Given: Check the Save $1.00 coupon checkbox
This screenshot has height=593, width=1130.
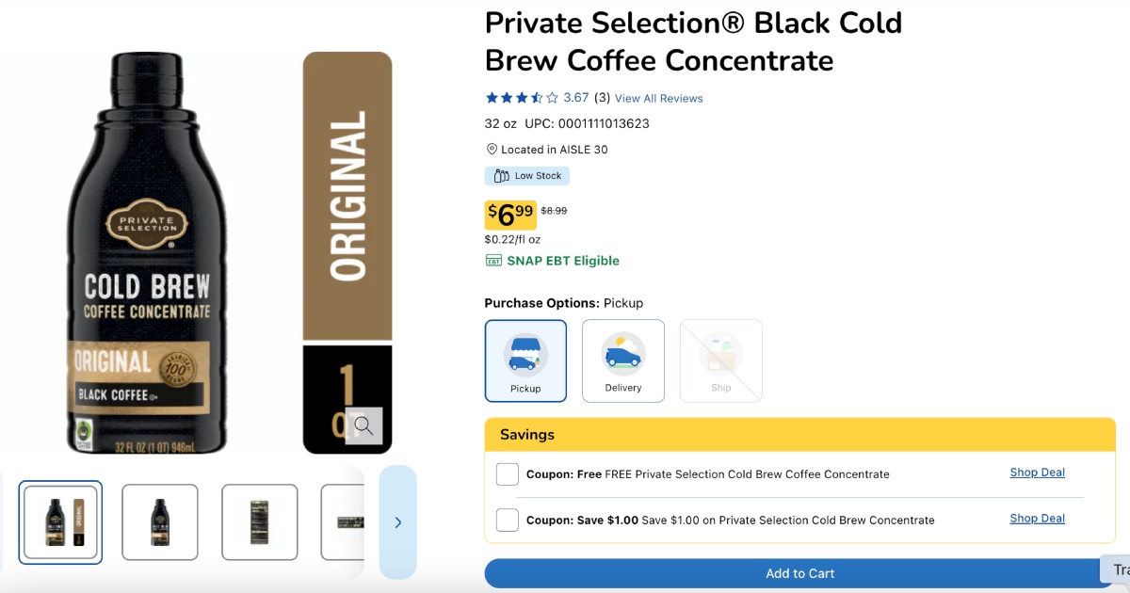Looking at the screenshot, I should click(x=508, y=520).
